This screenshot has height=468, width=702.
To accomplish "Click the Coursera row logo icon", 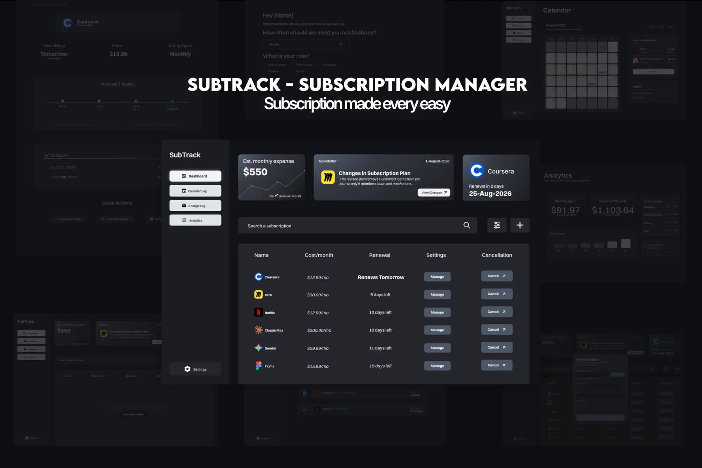I will tap(258, 277).
